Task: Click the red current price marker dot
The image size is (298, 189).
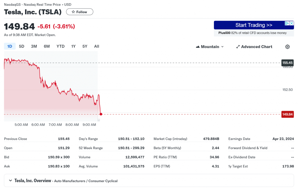Action: 101,114
